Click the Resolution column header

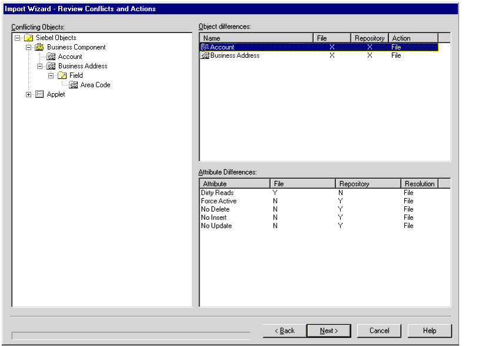point(420,184)
